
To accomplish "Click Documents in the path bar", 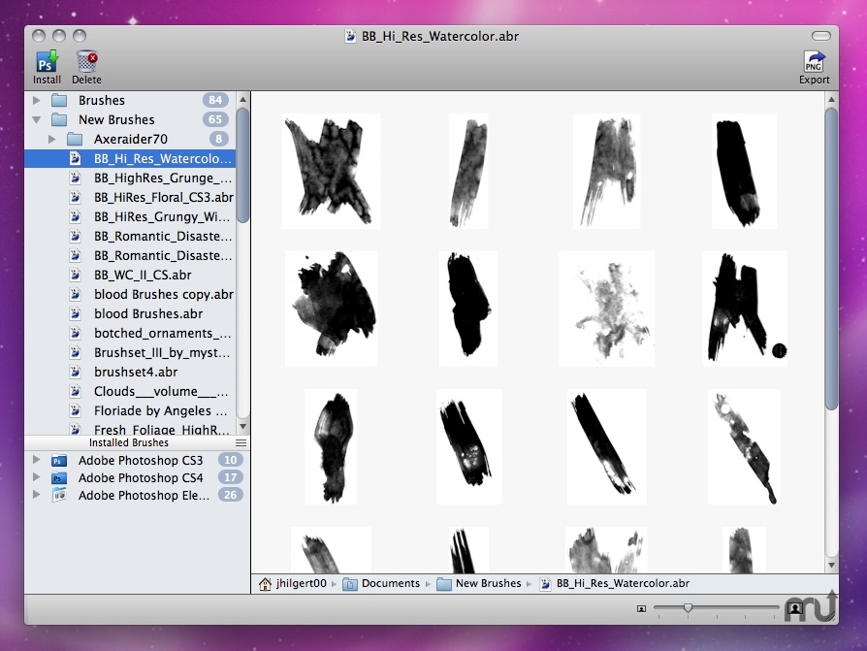I will point(390,583).
